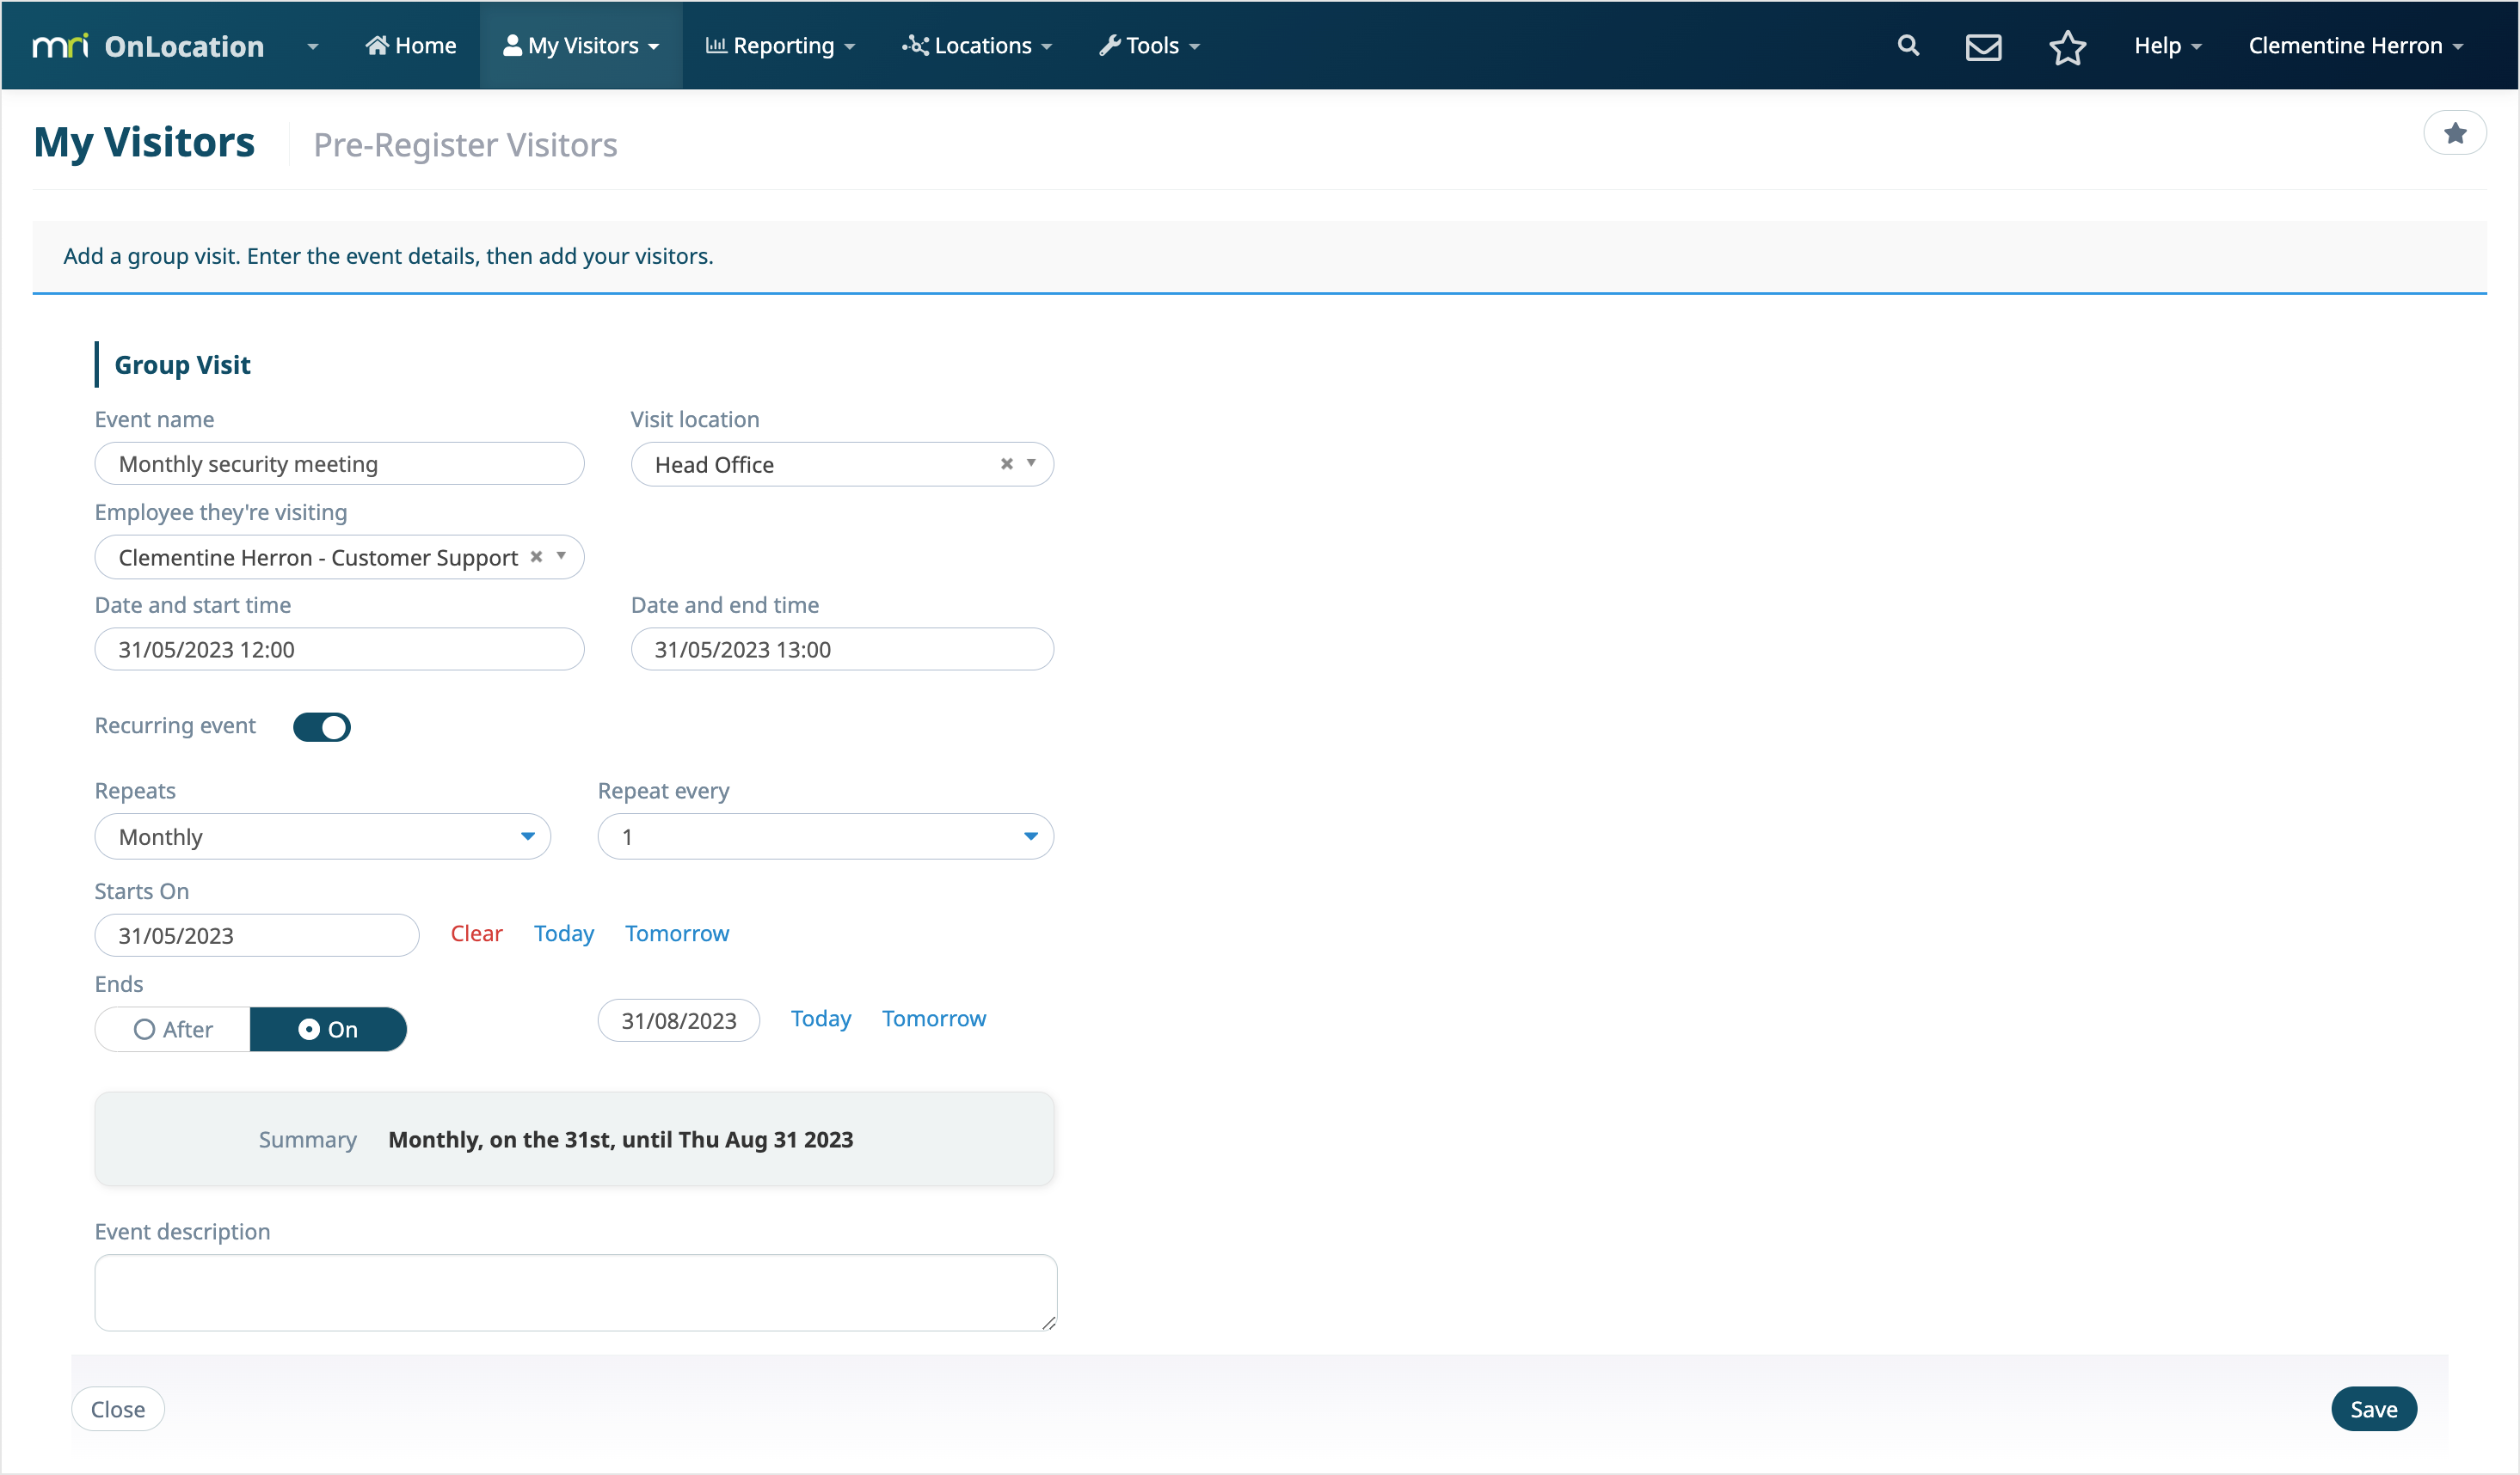Click the Date and end time field
The width and height of the screenshot is (2520, 1475).
[x=842, y=650]
